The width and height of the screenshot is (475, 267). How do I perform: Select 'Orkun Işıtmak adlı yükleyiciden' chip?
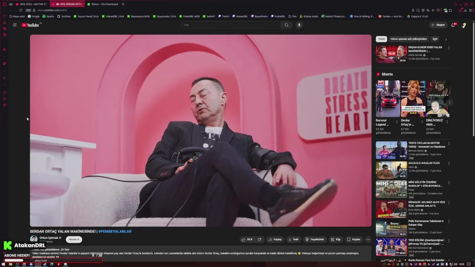(x=409, y=39)
